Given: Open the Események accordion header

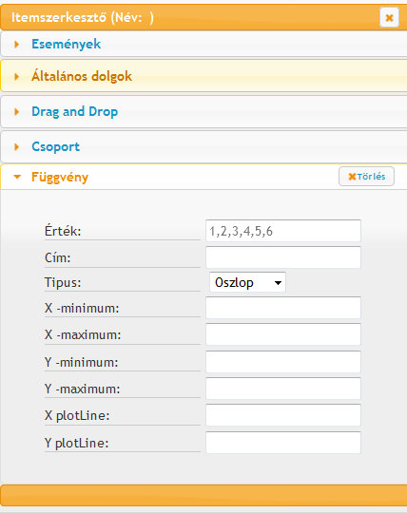Looking at the screenshot, I should pyautogui.click(x=203, y=44).
